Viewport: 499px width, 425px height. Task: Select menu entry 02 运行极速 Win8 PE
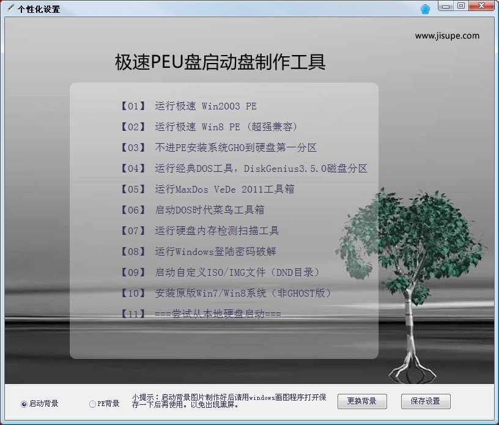[x=209, y=127]
